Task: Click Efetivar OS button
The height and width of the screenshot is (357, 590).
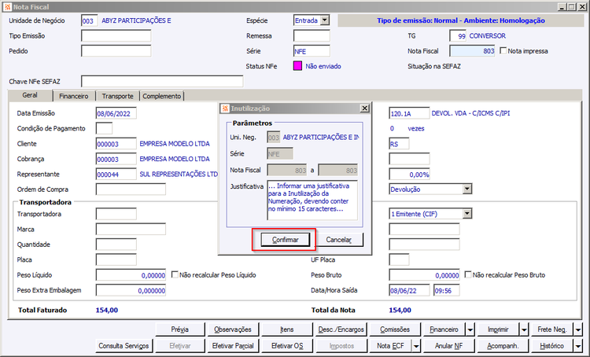Action: pyautogui.click(x=286, y=346)
